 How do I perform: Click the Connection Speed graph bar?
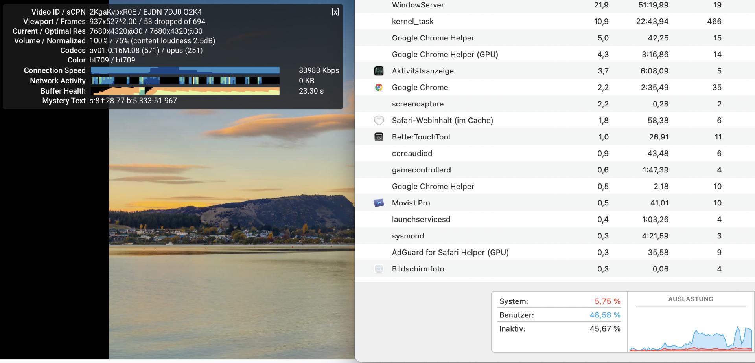click(x=185, y=70)
